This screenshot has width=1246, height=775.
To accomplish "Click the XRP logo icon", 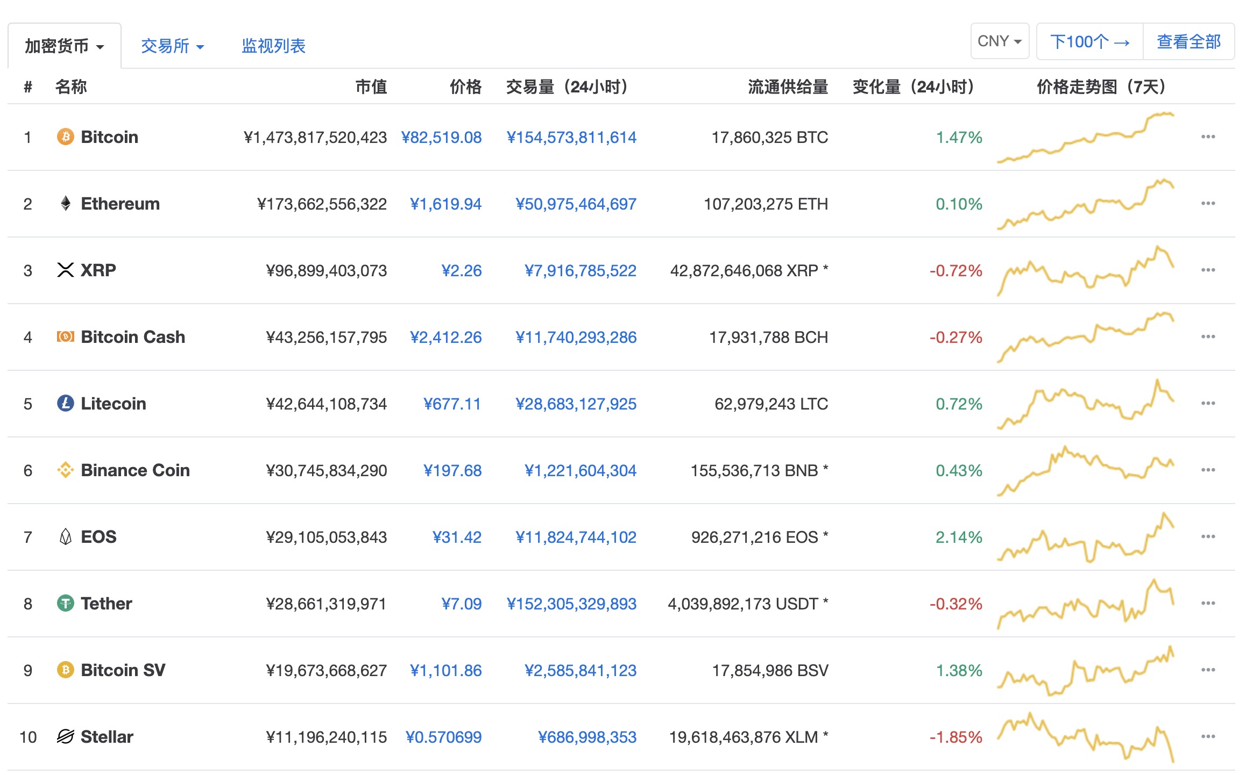I will pos(65,270).
